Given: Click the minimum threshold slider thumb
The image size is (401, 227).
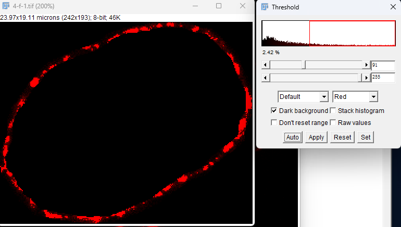Looking at the screenshot, I should (x=304, y=65).
